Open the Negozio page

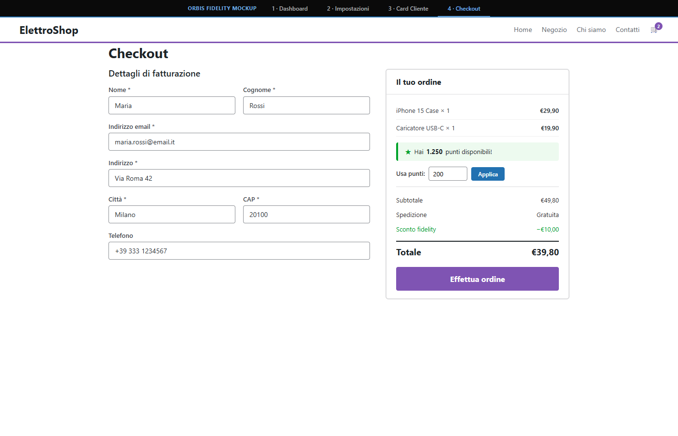coord(554,30)
